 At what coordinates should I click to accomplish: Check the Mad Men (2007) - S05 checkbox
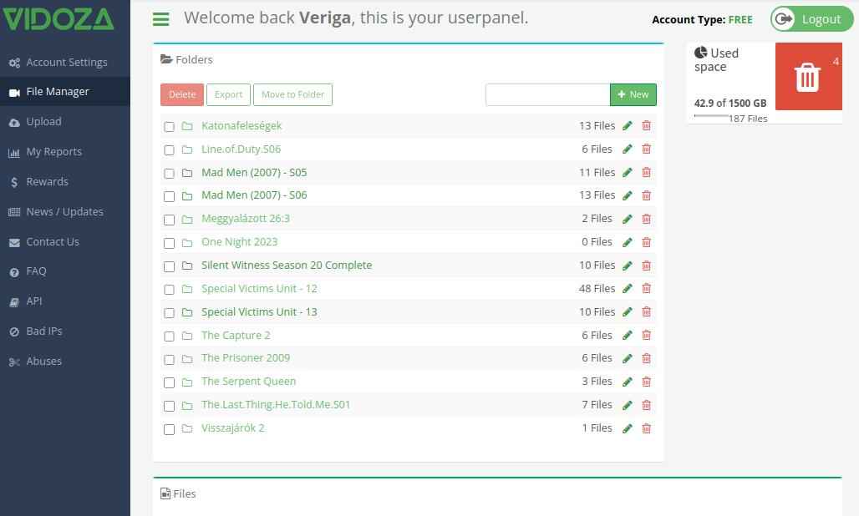click(x=170, y=174)
